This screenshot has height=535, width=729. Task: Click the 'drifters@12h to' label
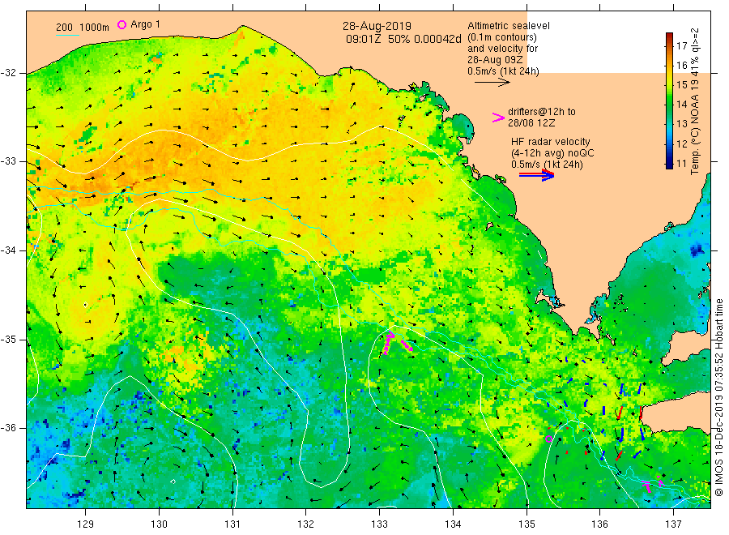click(542, 112)
